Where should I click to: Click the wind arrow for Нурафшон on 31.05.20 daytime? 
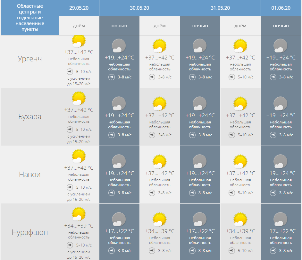click(x=231, y=251)
